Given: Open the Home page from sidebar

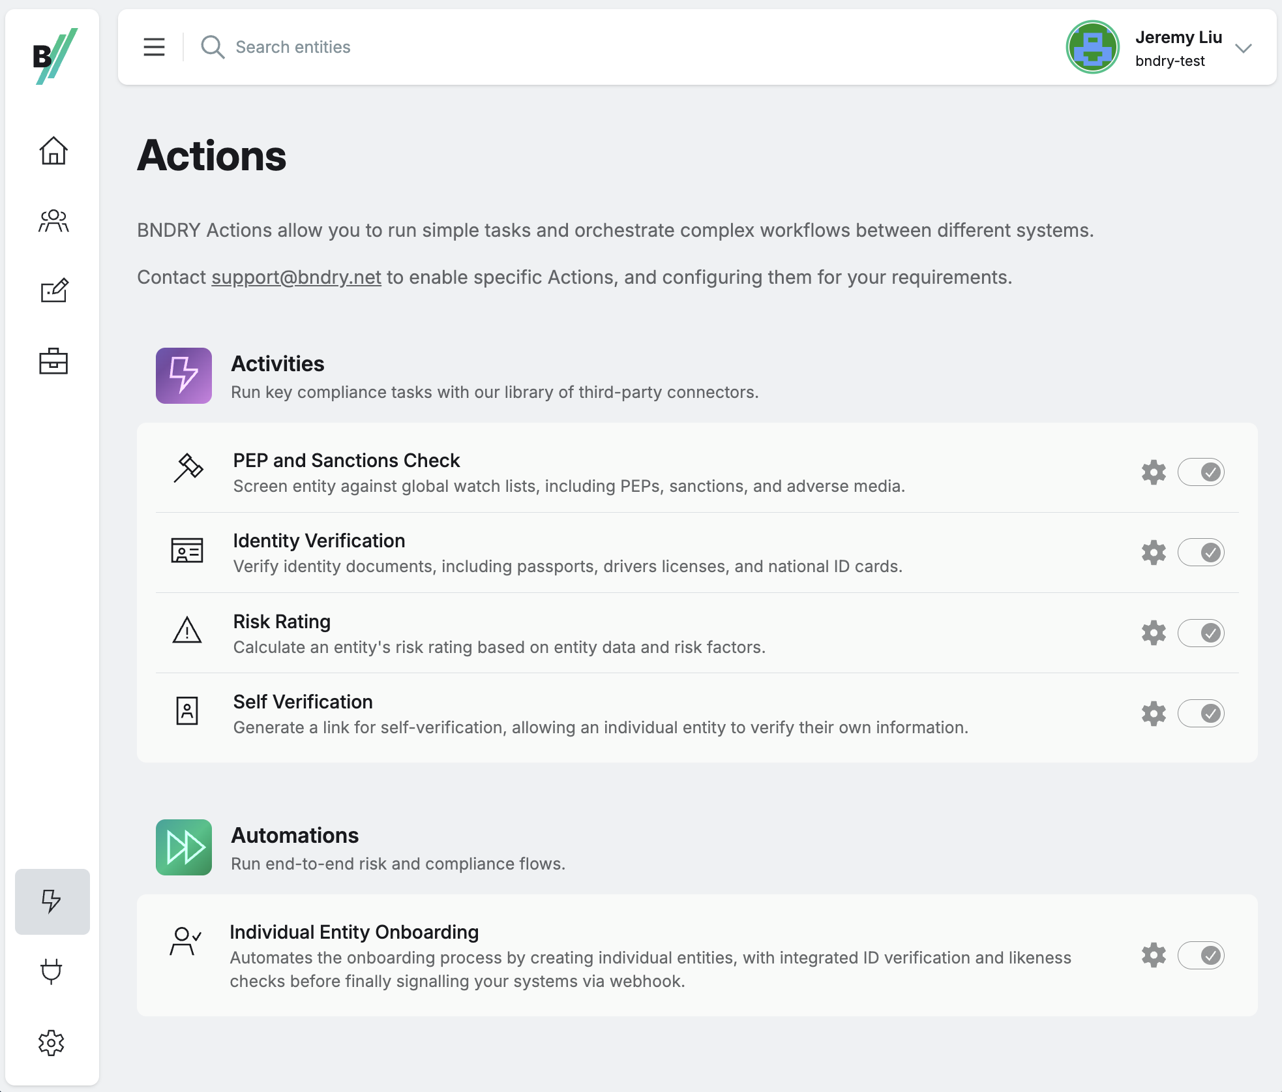Looking at the screenshot, I should [52, 151].
